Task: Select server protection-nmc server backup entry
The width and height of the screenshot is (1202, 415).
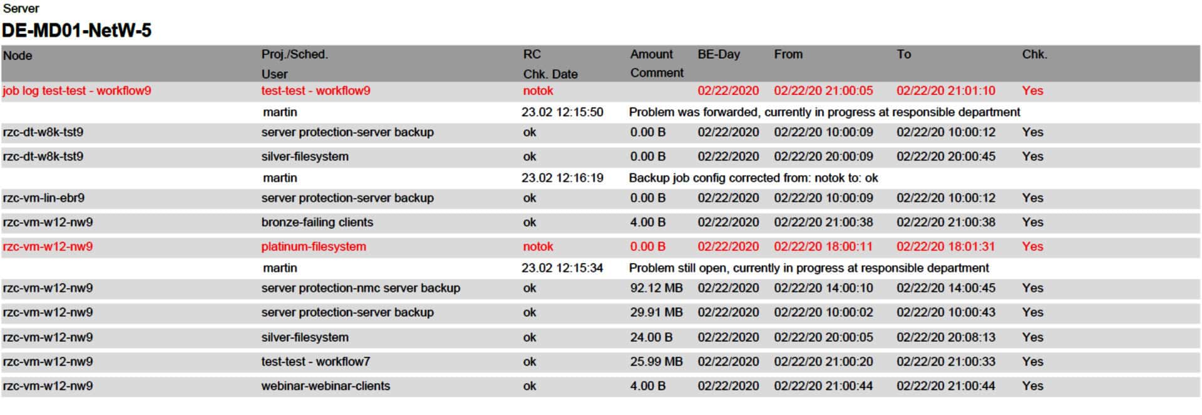Action: click(x=361, y=288)
